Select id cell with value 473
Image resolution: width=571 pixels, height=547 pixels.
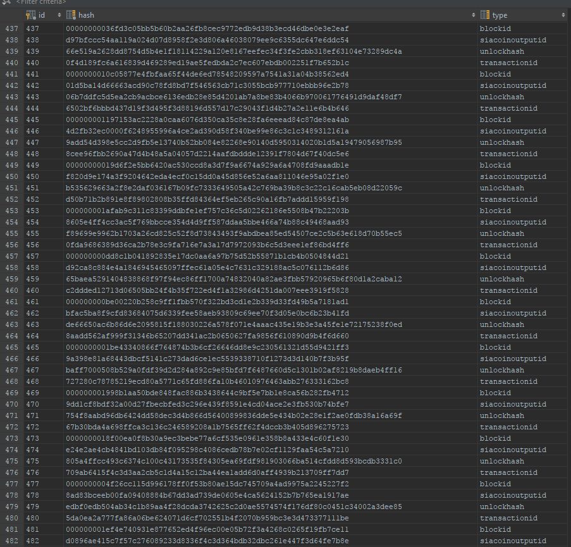click(44, 438)
